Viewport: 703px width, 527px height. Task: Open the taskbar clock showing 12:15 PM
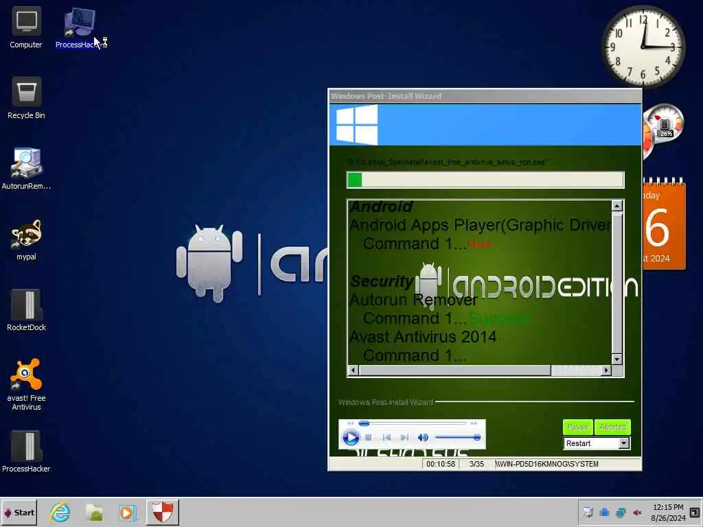click(x=668, y=513)
